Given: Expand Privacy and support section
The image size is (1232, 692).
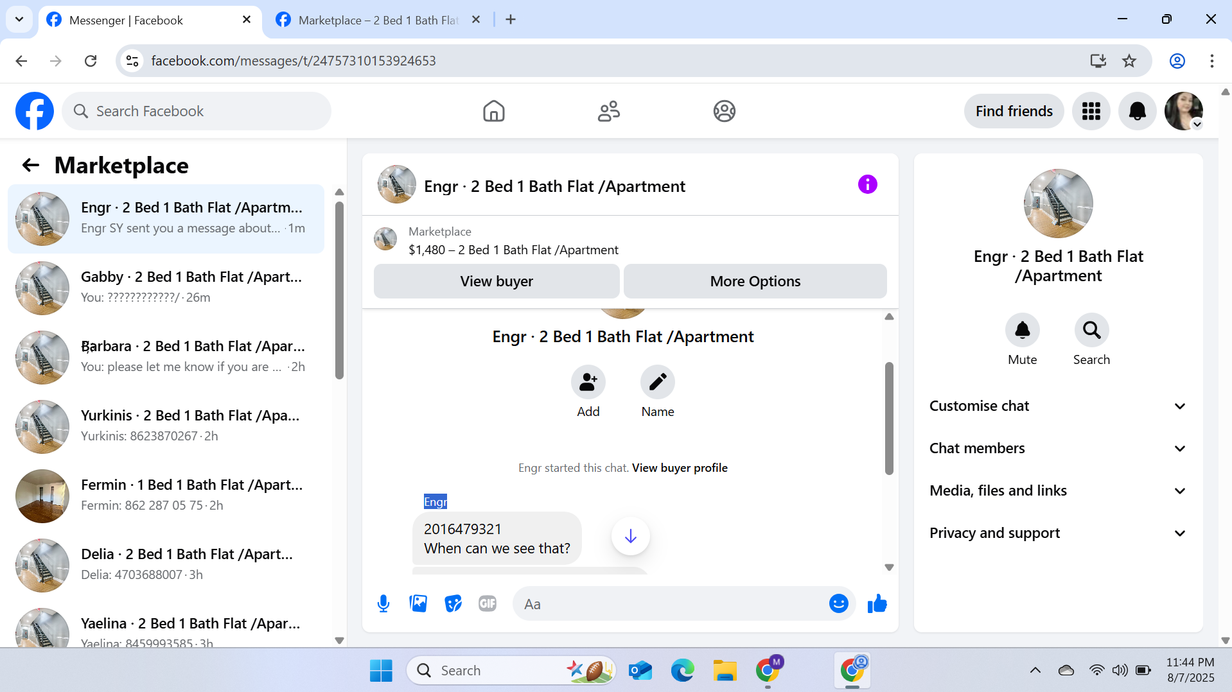Looking at the screenshot, I should (x=1057, y=533).
